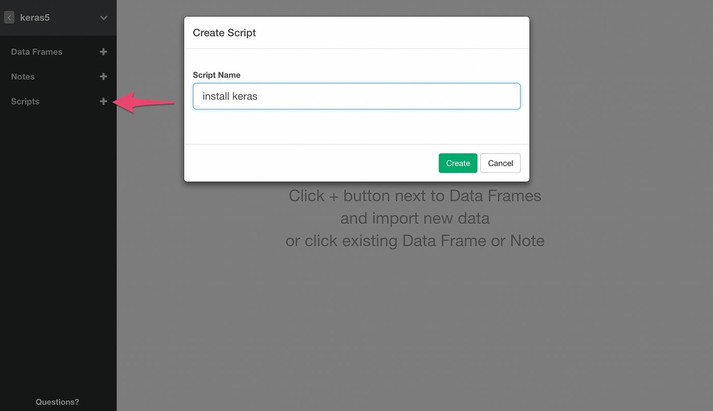Click the plus icon next to Data Frames
This screenshot has width=713, height=411.
pyautogui.click(x=103, y=51)
